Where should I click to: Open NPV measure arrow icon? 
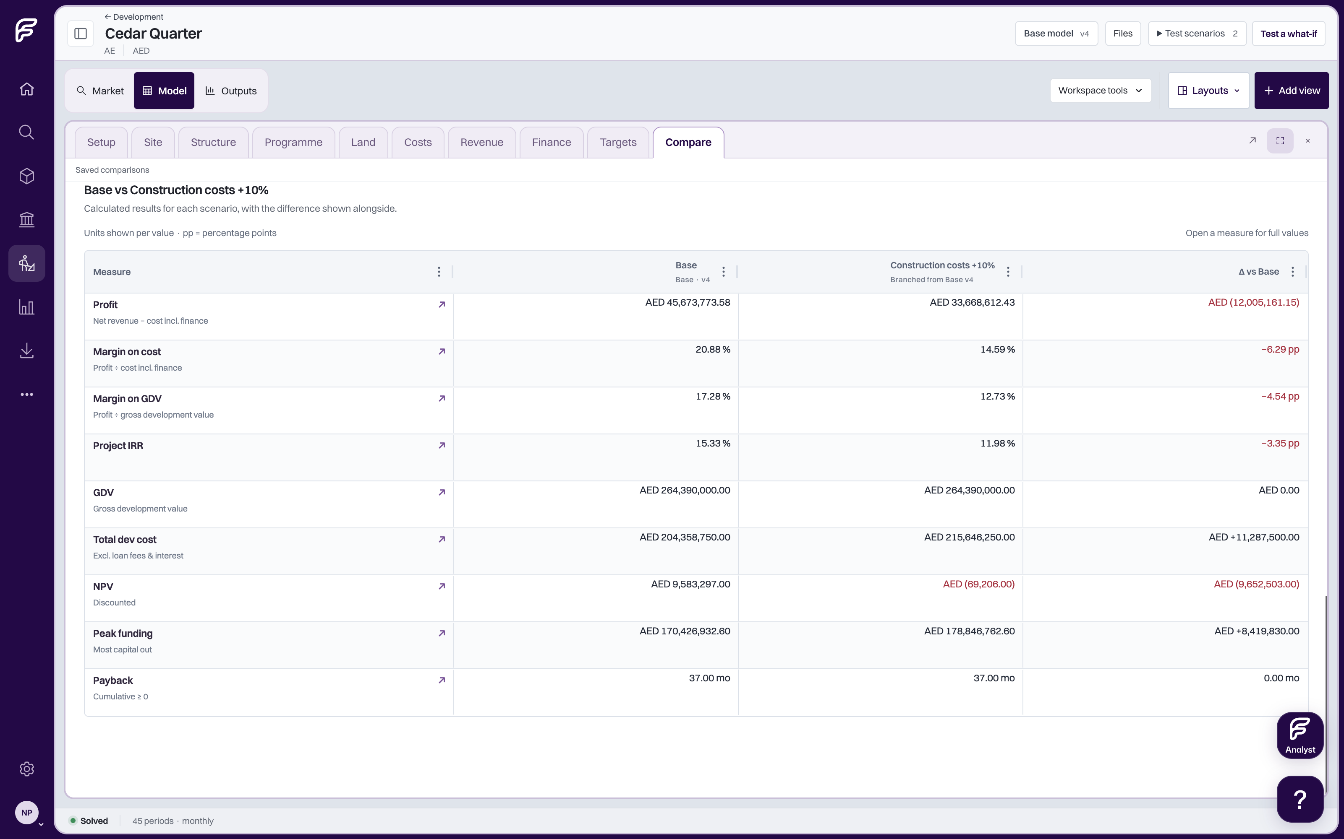click(x=442, y=586)
